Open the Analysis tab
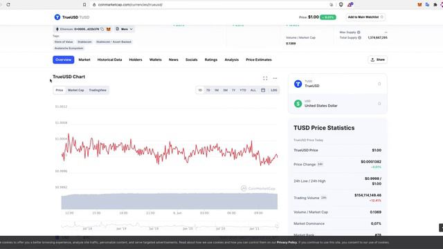The image size is (443, 249). pos(232,60)
